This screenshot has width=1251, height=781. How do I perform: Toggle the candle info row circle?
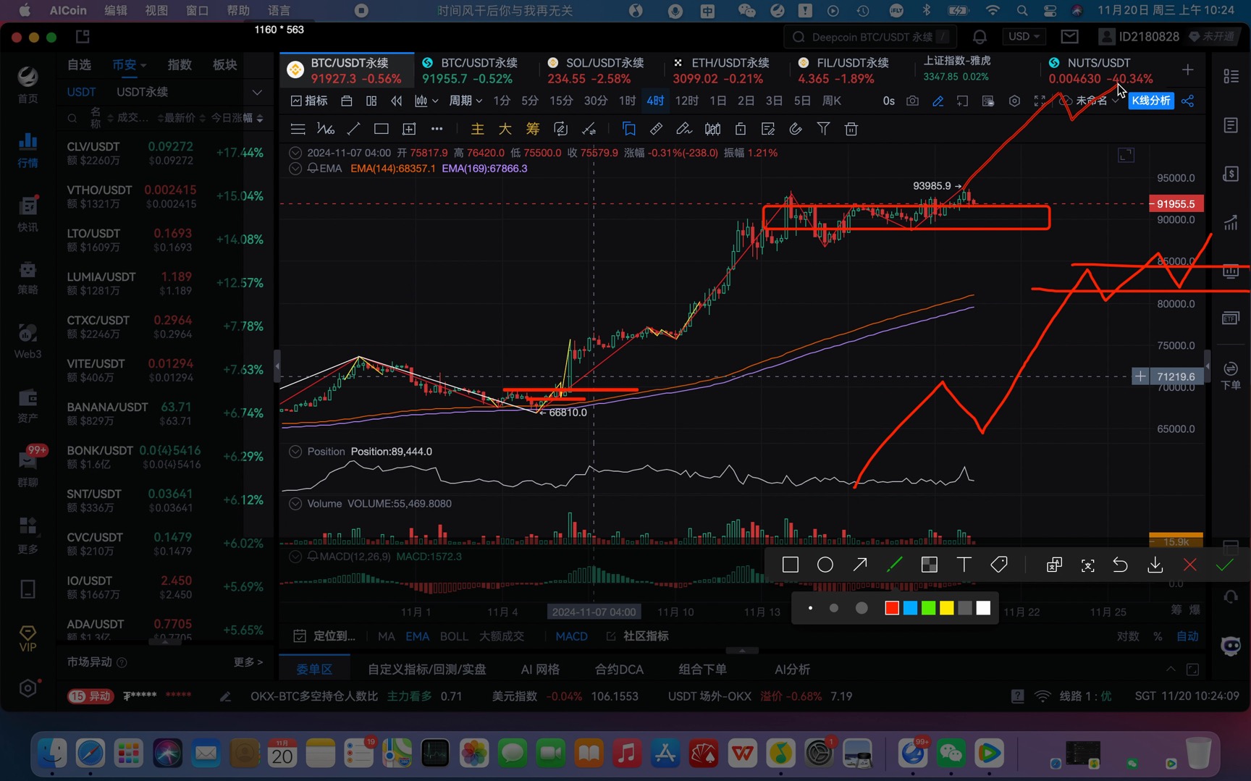click(295, 153)
